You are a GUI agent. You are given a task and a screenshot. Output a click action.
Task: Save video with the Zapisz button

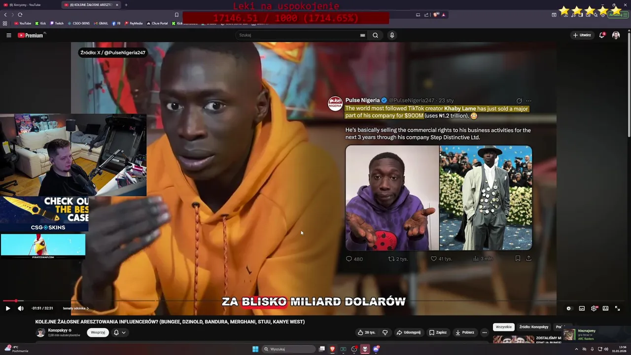pos(438,332)
